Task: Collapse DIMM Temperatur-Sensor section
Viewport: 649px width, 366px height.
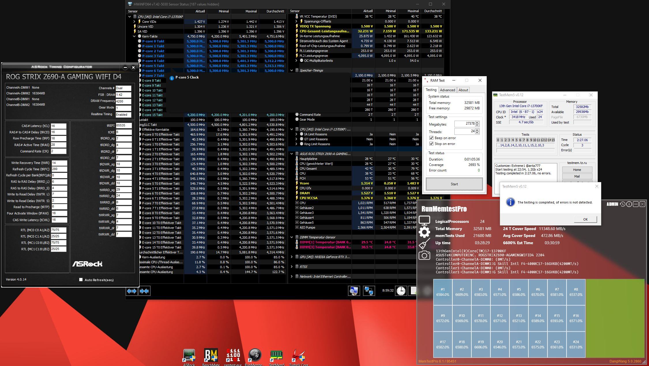Action: [291, 237]
